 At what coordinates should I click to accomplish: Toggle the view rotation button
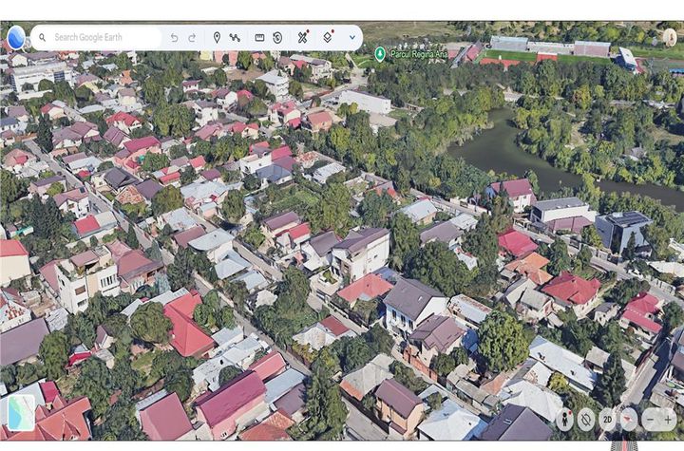pyautogui.click(x=586, y=419)
